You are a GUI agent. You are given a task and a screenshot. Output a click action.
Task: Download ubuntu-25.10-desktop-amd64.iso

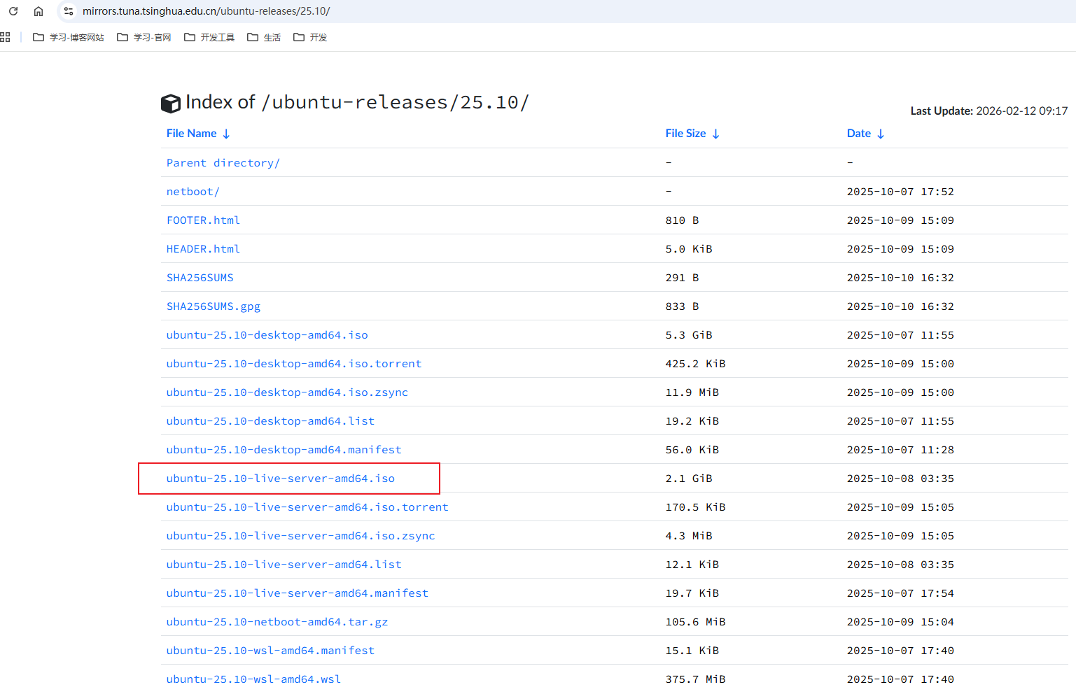click(x=267, y=335)
